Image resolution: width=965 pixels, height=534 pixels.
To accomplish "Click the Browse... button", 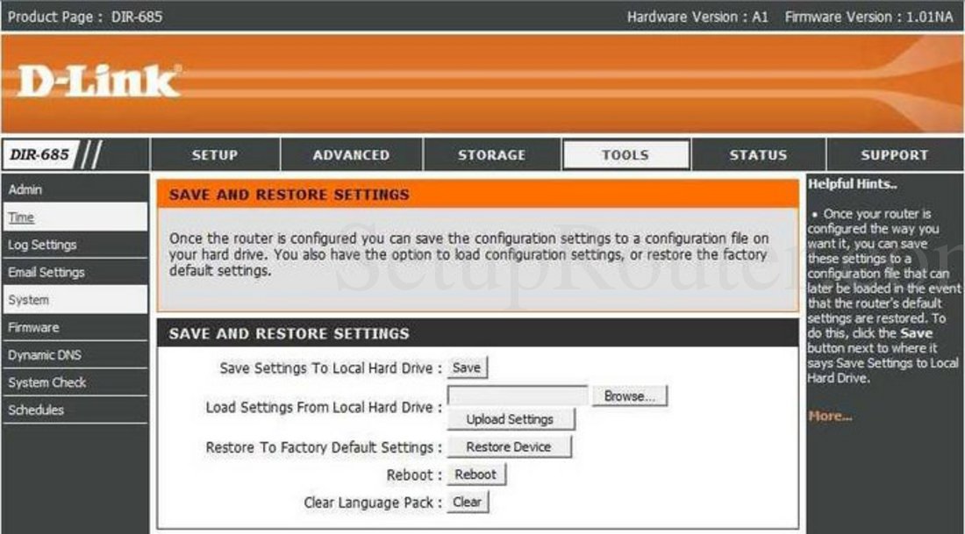I will pos(629,396).
